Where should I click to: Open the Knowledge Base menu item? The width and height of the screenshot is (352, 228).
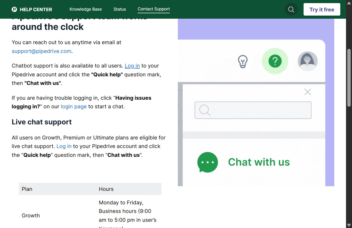pyautogui.click(x=86, y=9)
